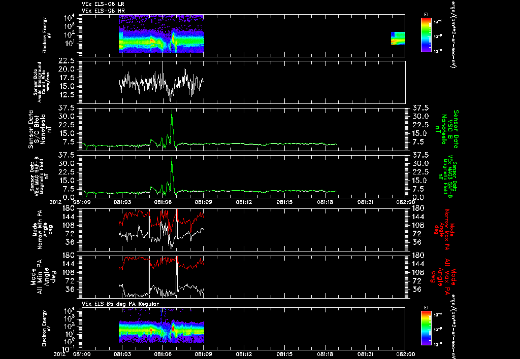The height and width of the screenshot is (359, 520).
Task: Click the "VEx ELS-06 HR" plot title
Action: [x=103, y=11]
